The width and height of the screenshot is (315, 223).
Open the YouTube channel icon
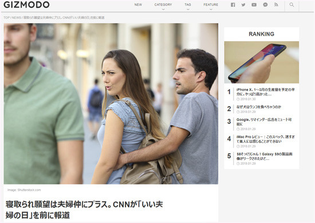click(x=254, y=5)
